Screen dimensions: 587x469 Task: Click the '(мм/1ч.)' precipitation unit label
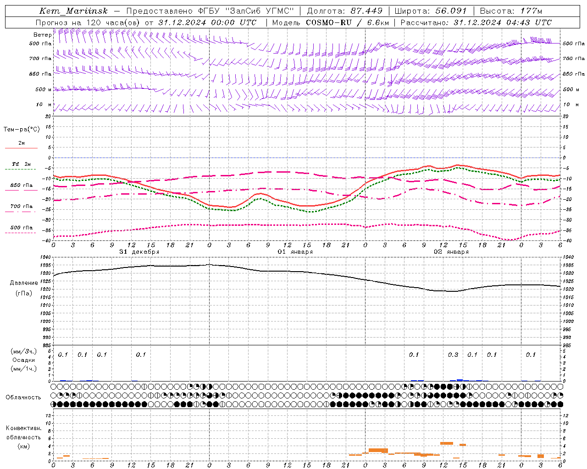pos(24,369)
